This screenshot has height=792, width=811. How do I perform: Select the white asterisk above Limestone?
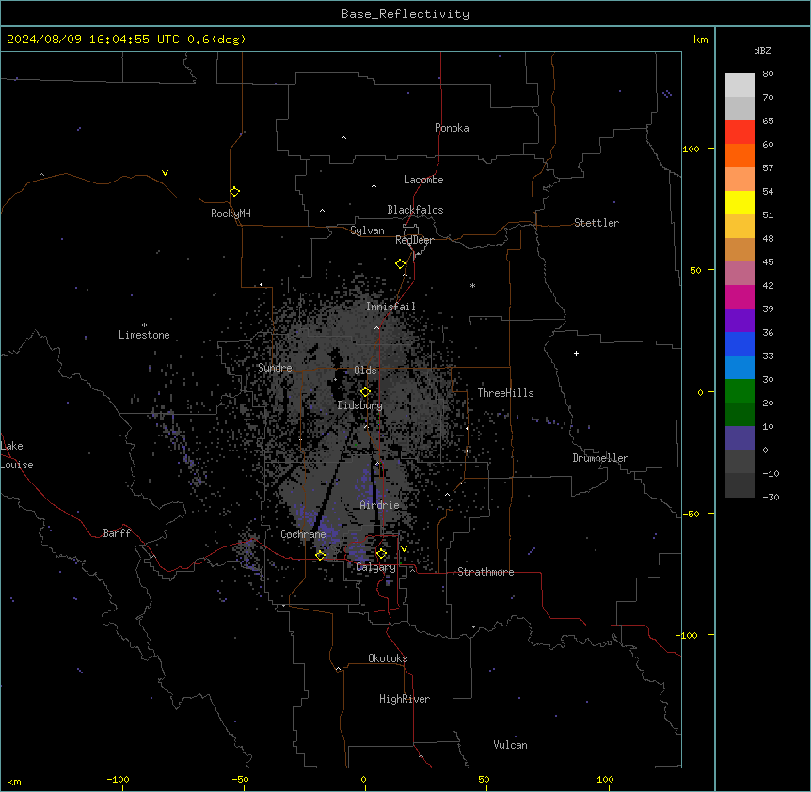144,325
